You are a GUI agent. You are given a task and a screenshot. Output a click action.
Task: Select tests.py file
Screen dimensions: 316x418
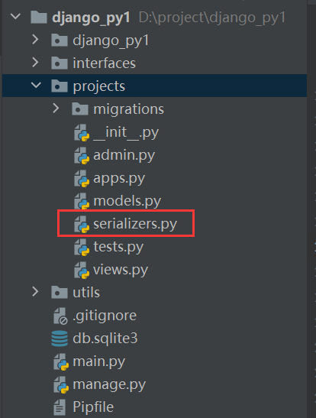pyautogui.click(x=118, y=247)
